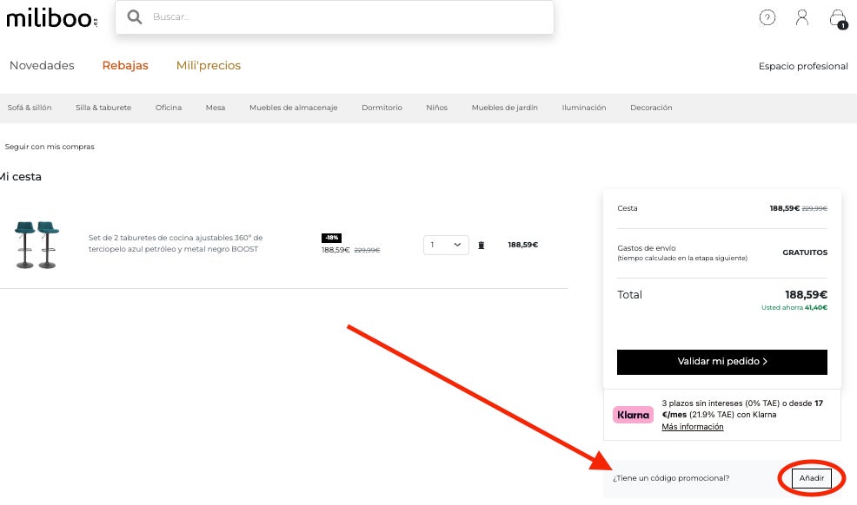Click the Usted ahorra 41,40€ text

click(x=794, y=307)
